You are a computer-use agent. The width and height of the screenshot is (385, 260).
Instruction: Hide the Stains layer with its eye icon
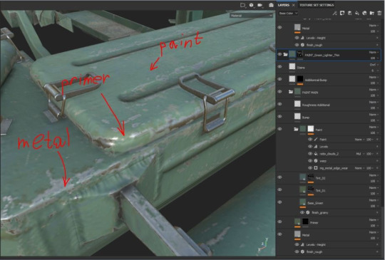click(279, 67)
